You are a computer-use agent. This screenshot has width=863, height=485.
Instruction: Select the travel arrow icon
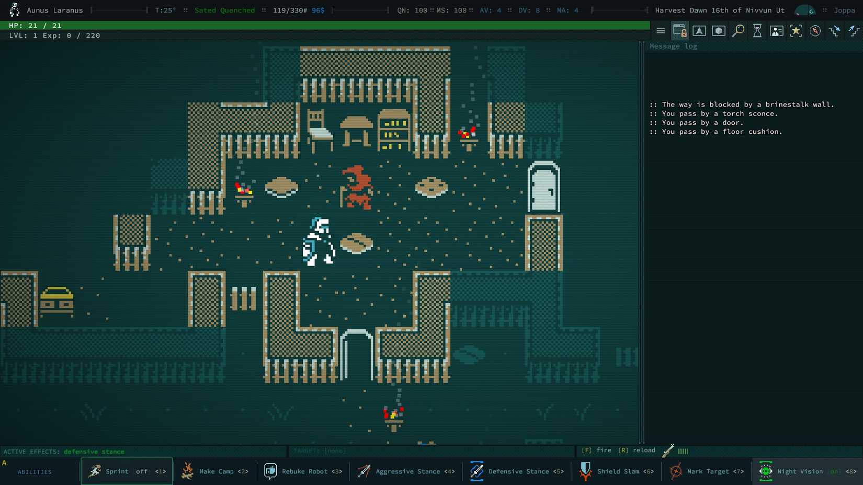(699, 30)
